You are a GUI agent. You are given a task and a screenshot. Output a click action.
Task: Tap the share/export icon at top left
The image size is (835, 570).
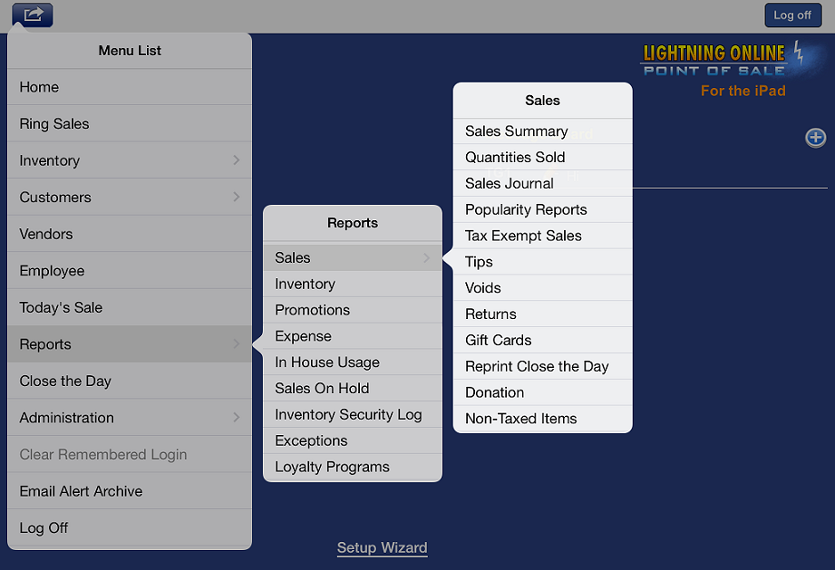(32, 14)
